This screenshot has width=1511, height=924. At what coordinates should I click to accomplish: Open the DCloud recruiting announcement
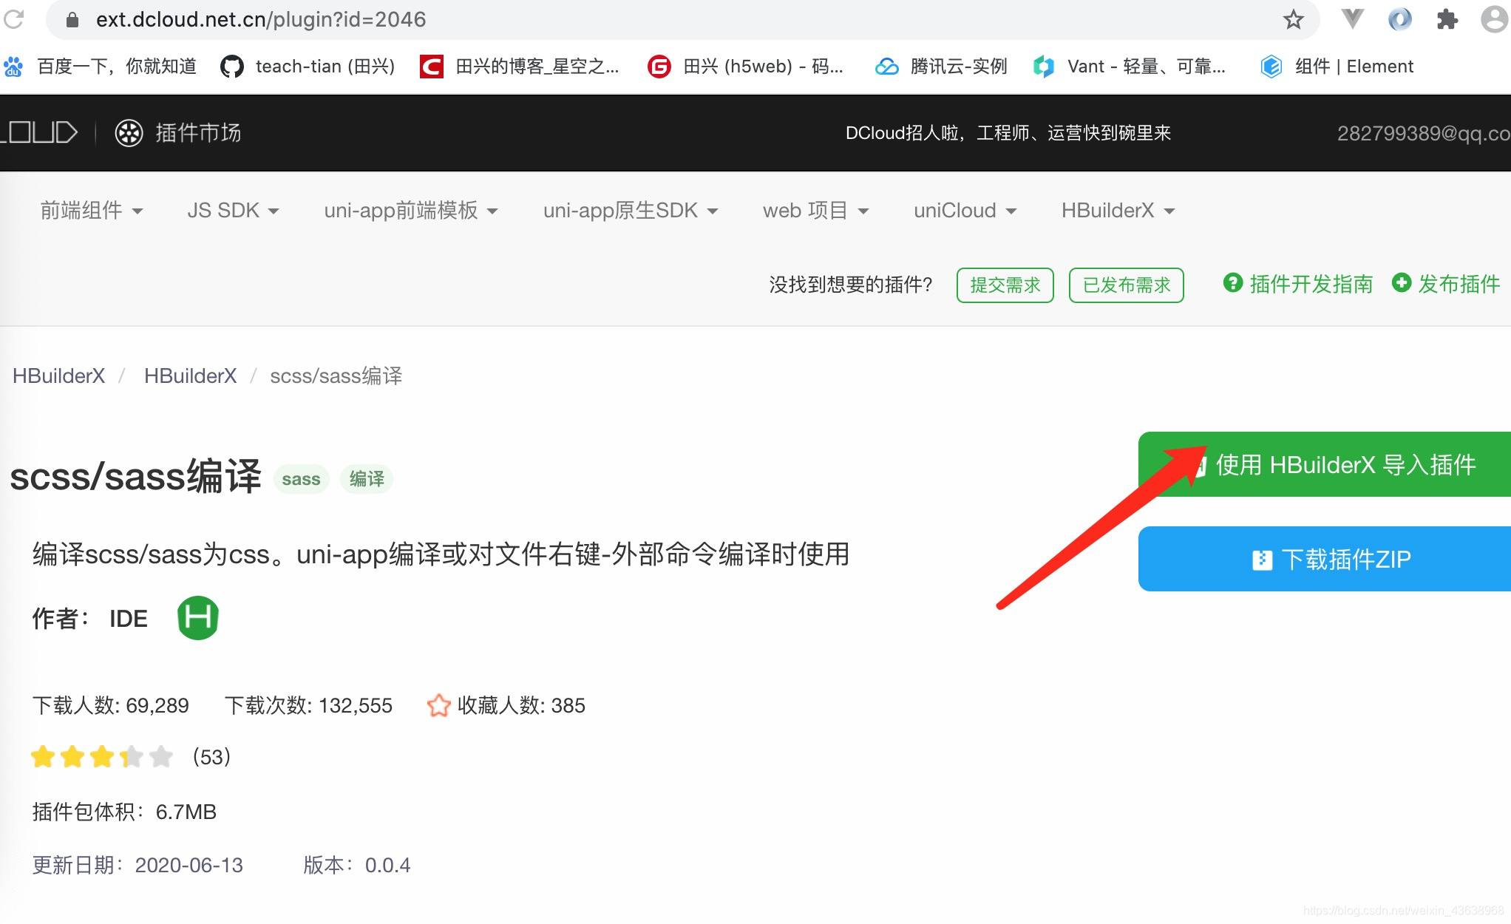click(1008, 133)
